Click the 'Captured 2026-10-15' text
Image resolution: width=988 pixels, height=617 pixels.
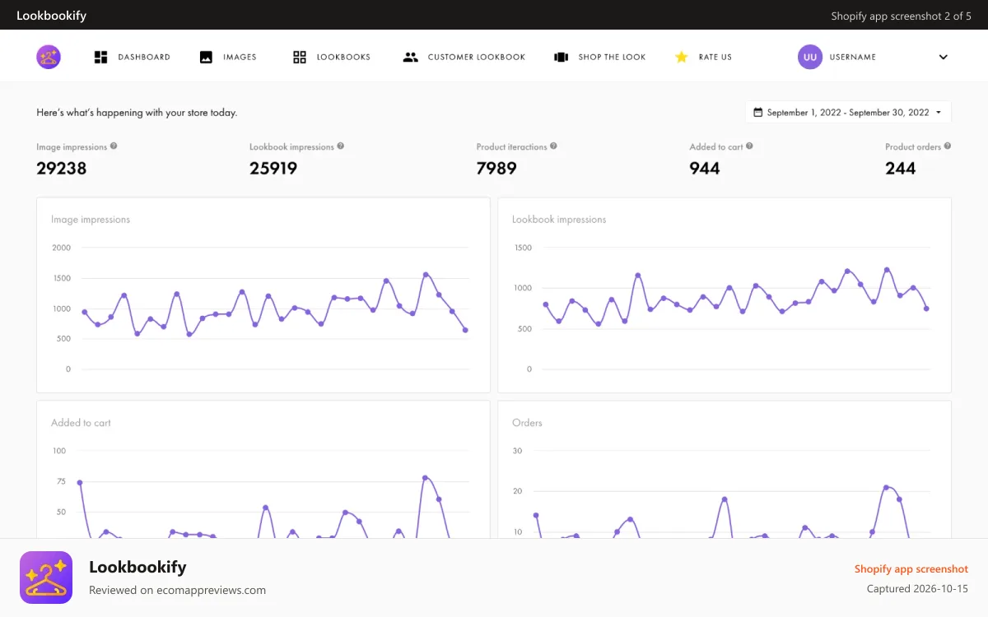917,588
